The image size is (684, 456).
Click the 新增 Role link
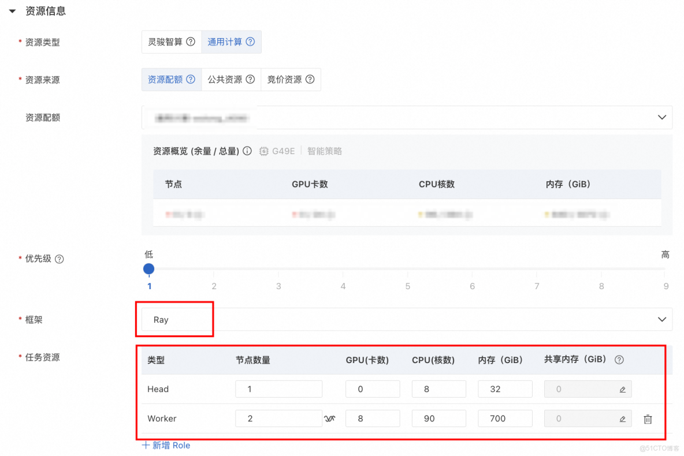pos(166,445)
